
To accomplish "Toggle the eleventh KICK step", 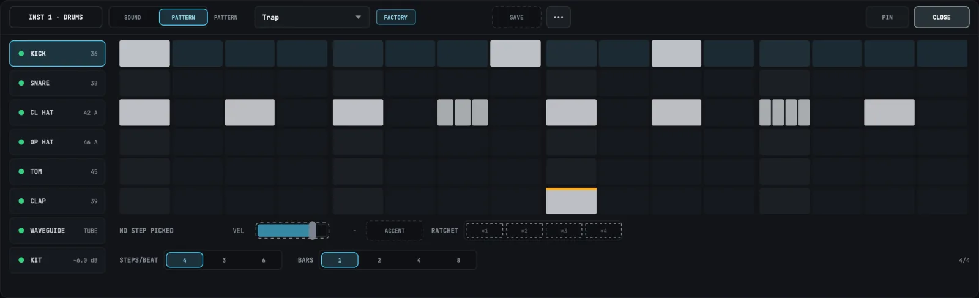I will (x=676, y=54).
